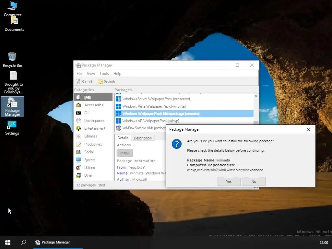Viewport: 332px width, 249px height.
Task: Click the taskbar clock showing 22:00
Action: click(324, 243)
